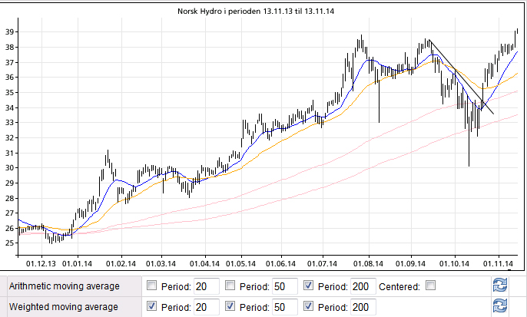Image resolution: width=527 pixels, height=317 pixels.
Task: Click the Weighted Period 20 input field
Action: [207, 307]
